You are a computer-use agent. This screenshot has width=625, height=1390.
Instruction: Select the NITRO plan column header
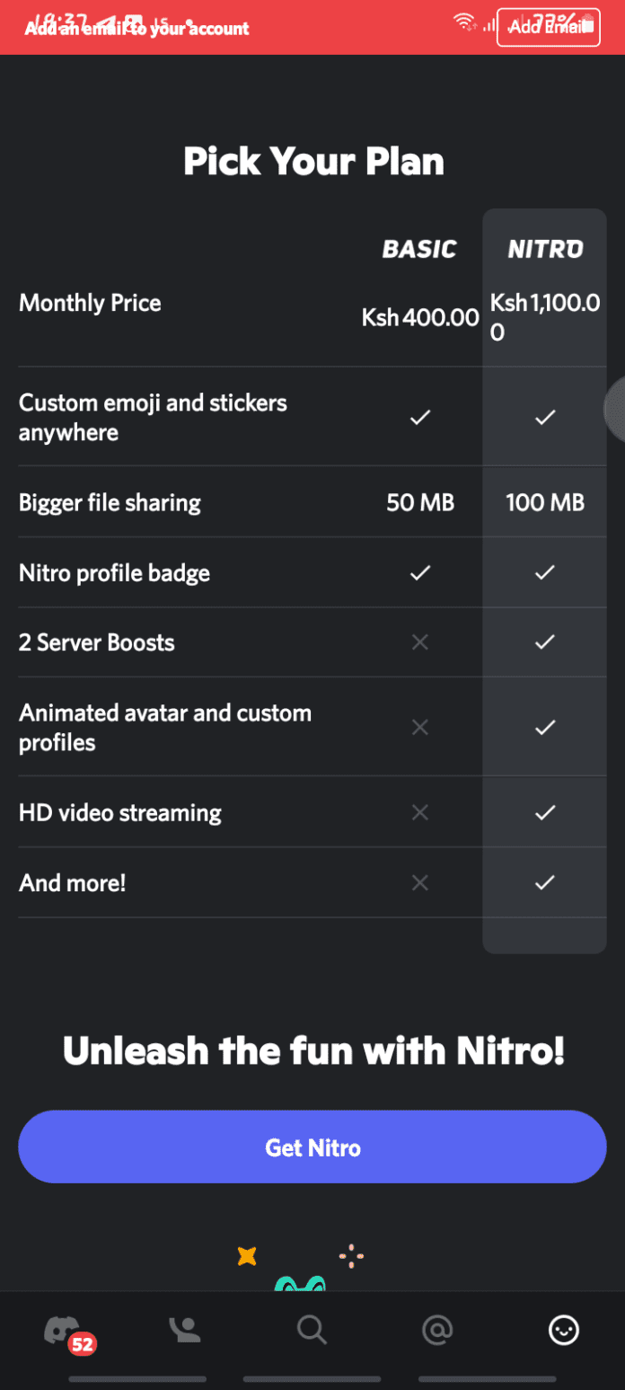tap(544, 249)
